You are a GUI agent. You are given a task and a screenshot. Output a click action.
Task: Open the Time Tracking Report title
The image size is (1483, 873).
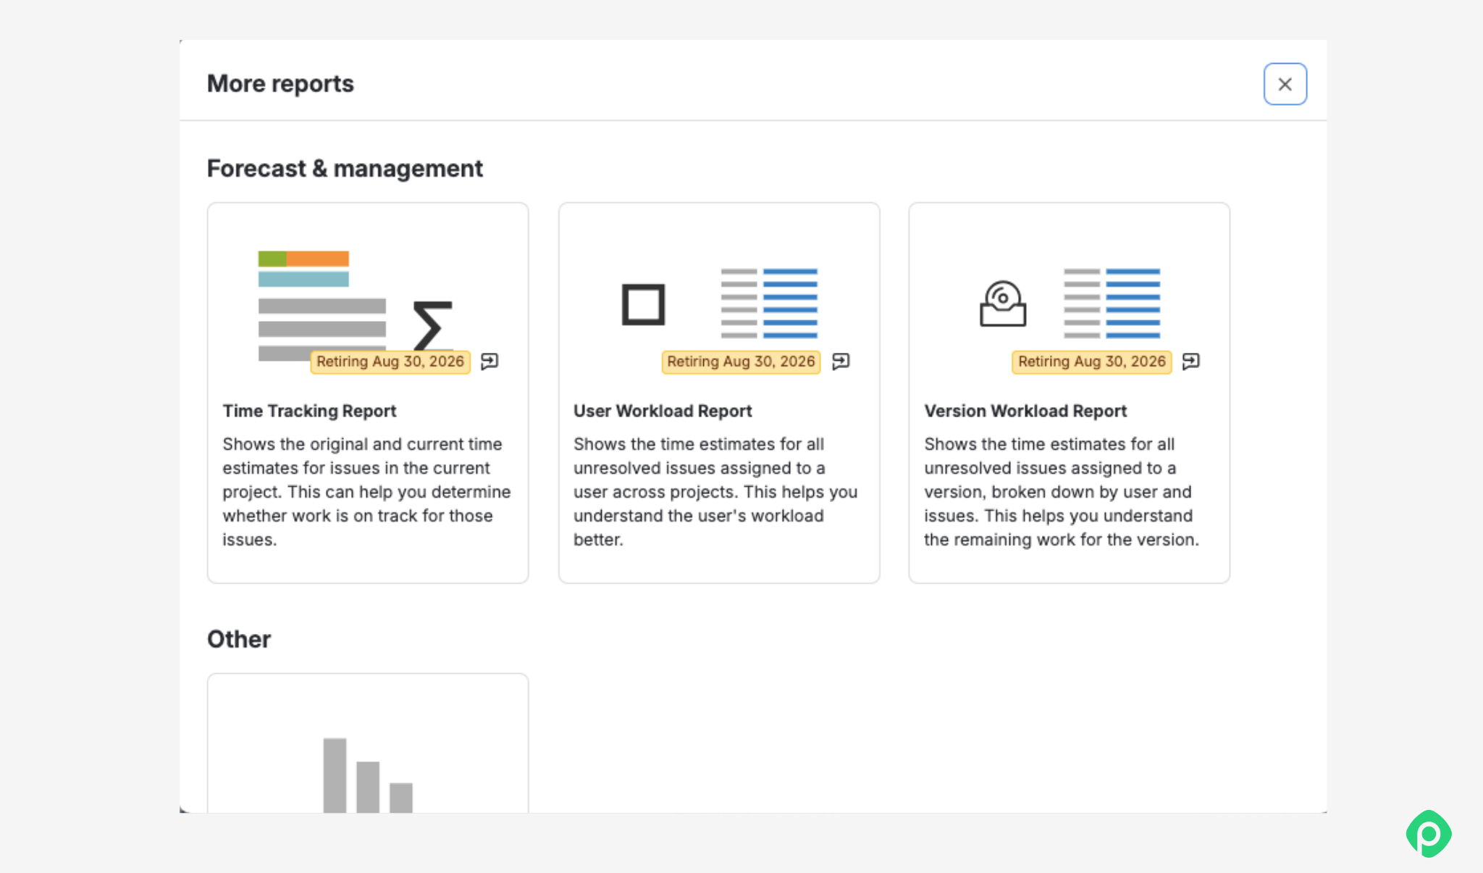(309, 411)
